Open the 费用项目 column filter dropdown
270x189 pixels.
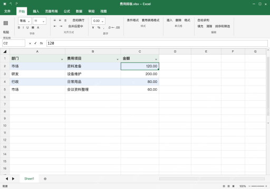[x=118, y=59]
